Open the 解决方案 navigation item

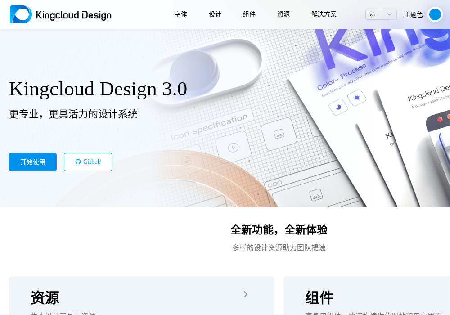(x=324, y=14)
